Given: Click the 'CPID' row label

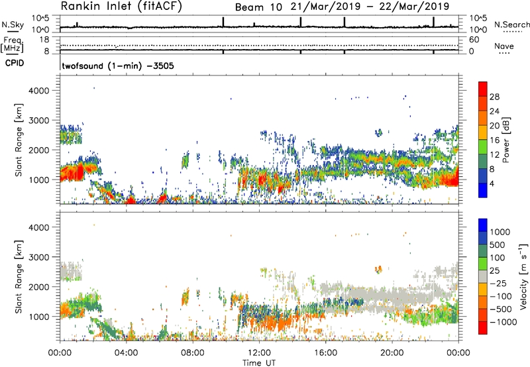Looking at the screenshot, I should (15, 63).
